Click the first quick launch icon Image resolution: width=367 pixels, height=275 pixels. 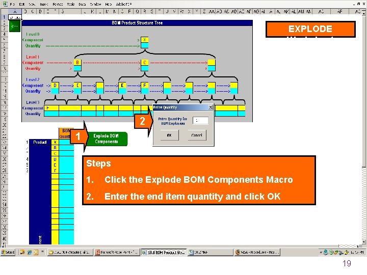pos(22,252)
